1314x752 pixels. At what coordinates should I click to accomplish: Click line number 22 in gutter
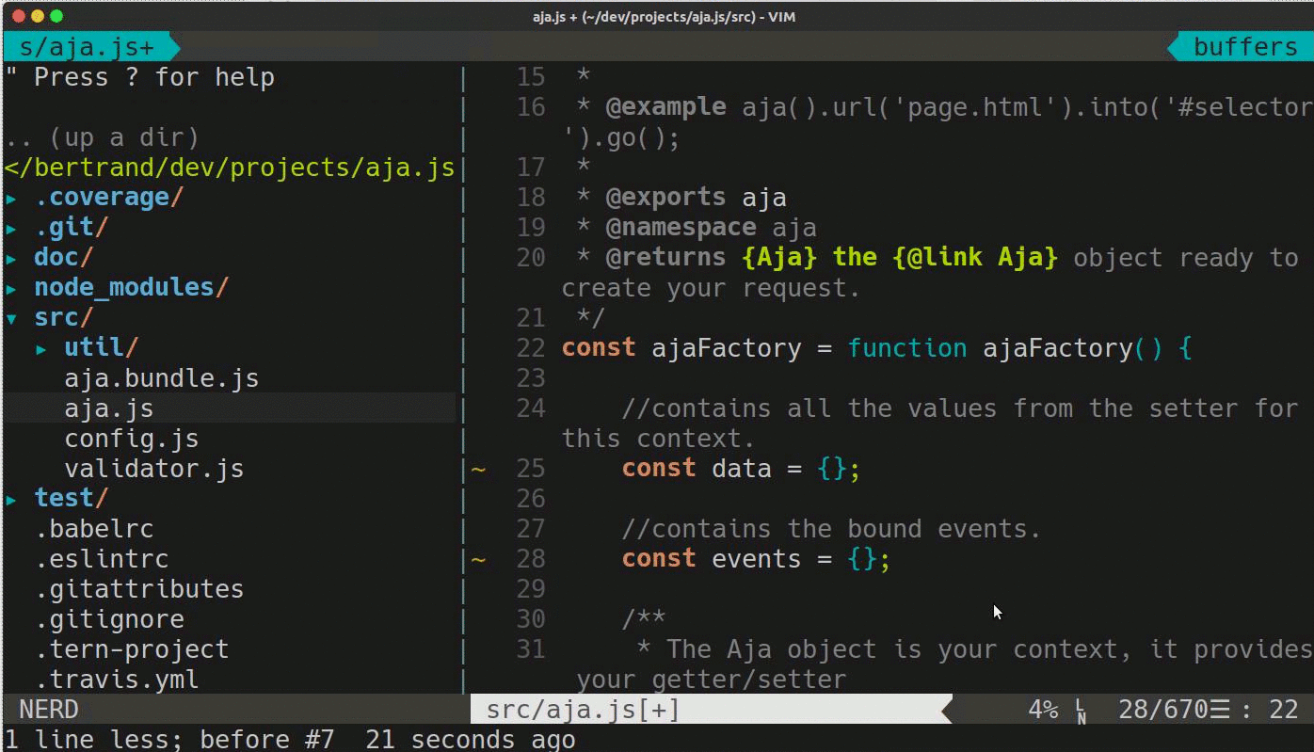click(x=531, y=348)
